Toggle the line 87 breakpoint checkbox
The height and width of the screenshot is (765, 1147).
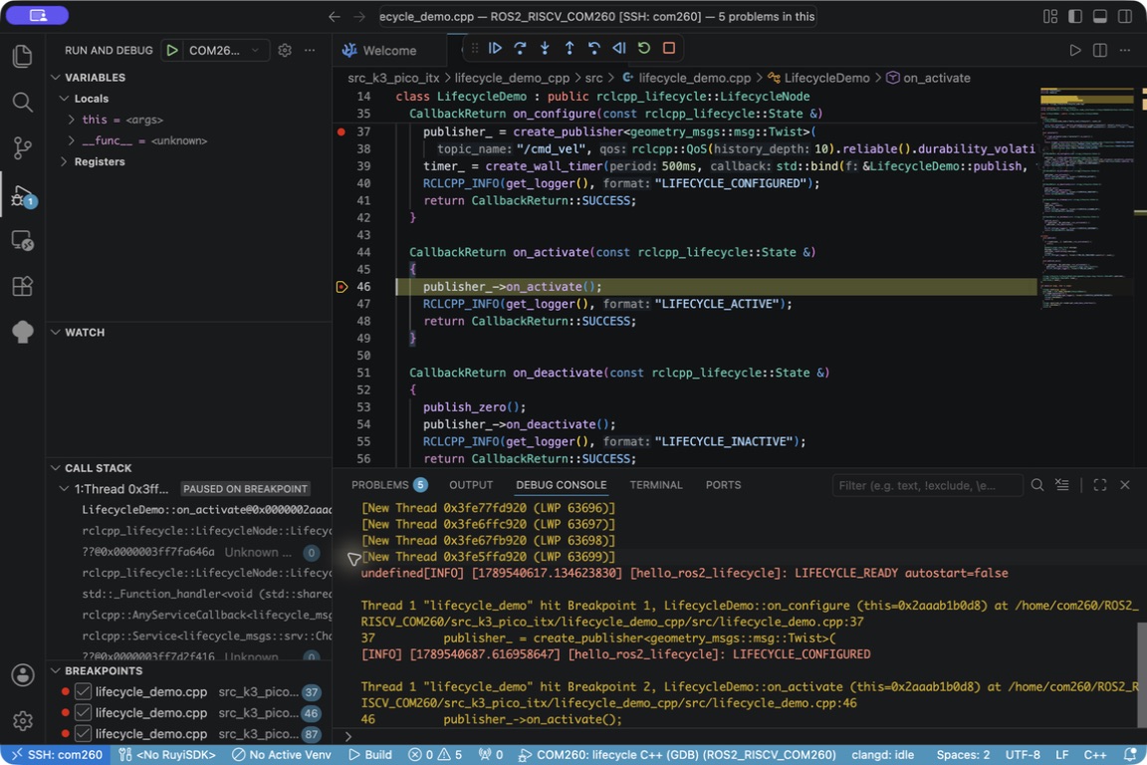tap(84, 733)
